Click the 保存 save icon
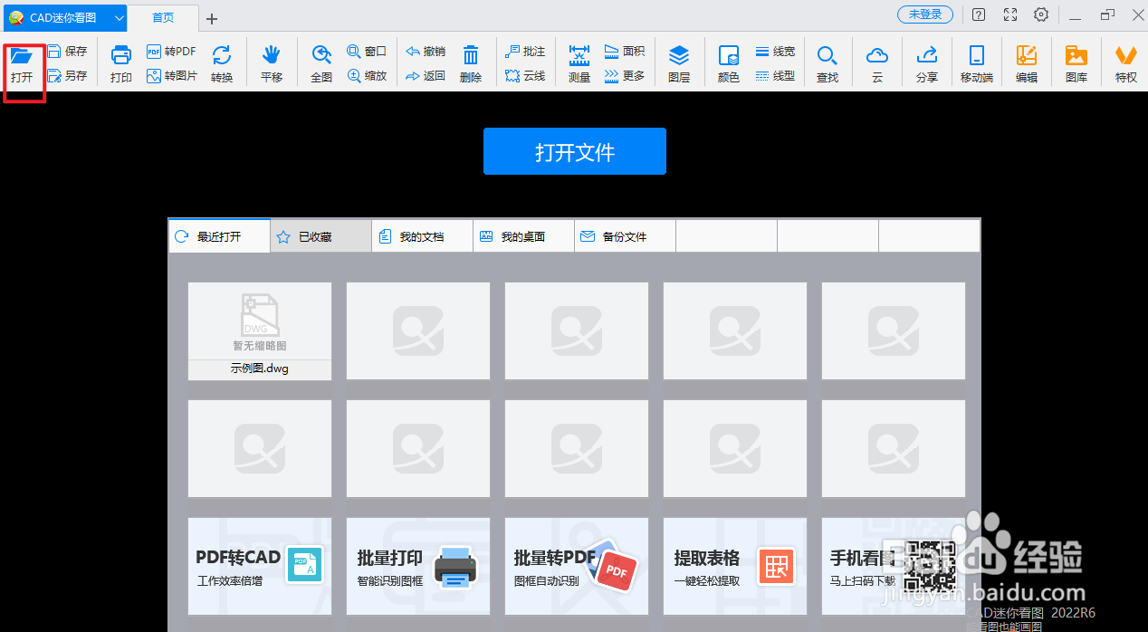This screenshot has width=1148, height=632. [x=54, y=52]
